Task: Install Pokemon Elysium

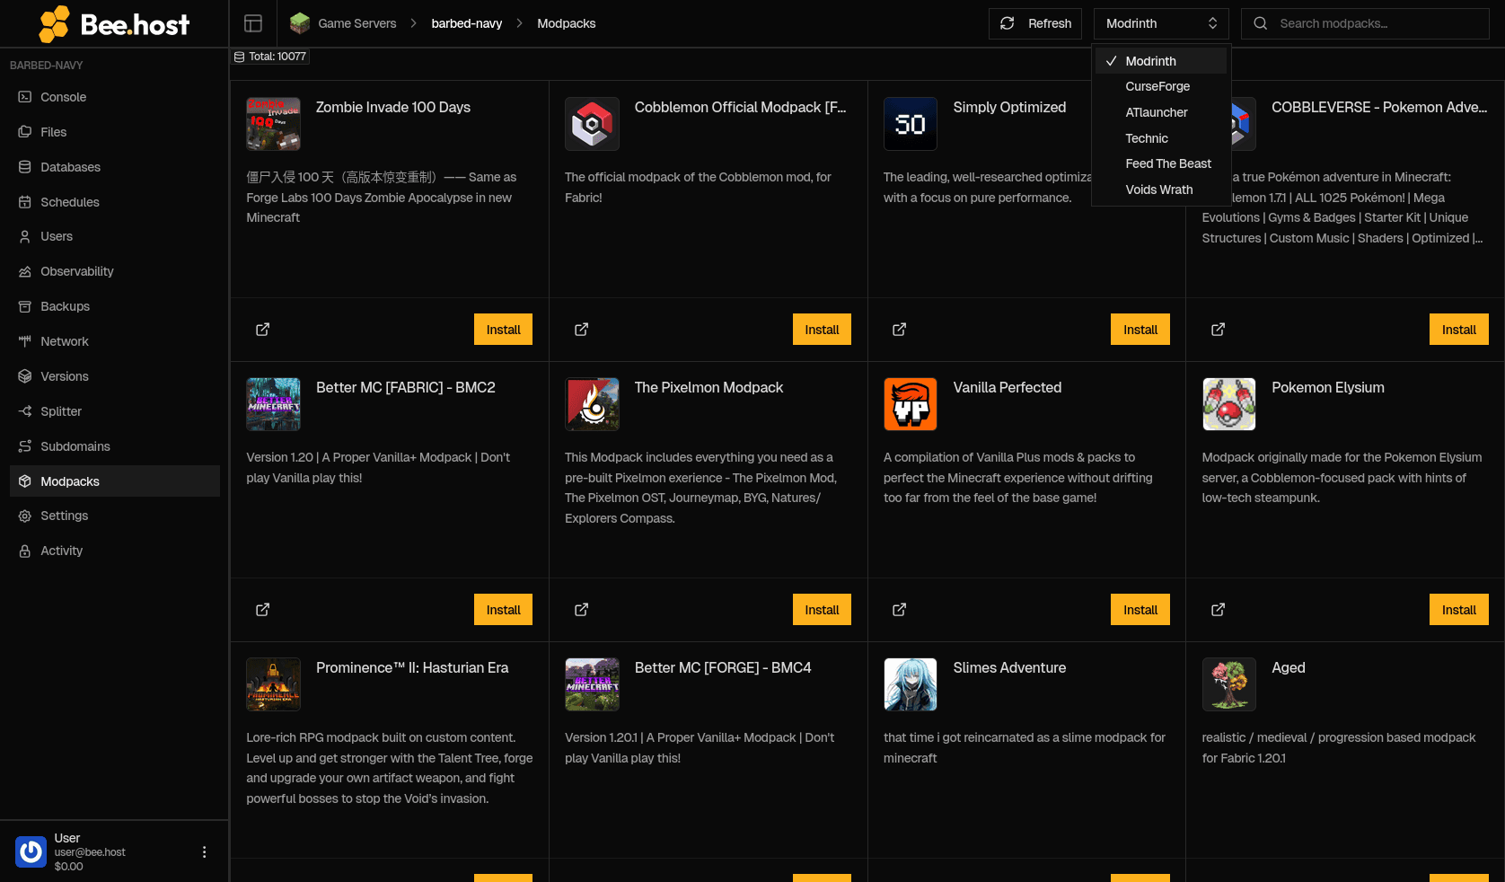Action: (1459, 610)
